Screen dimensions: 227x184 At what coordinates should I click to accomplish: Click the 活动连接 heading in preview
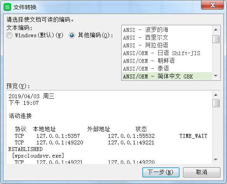tap(20, 116)
